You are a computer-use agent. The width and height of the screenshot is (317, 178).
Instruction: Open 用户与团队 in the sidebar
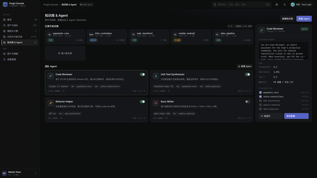point(20,25)
